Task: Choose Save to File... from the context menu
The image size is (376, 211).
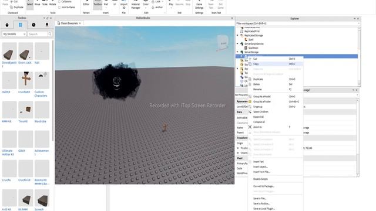Action: pyautogui.click(x=276, y=199)
